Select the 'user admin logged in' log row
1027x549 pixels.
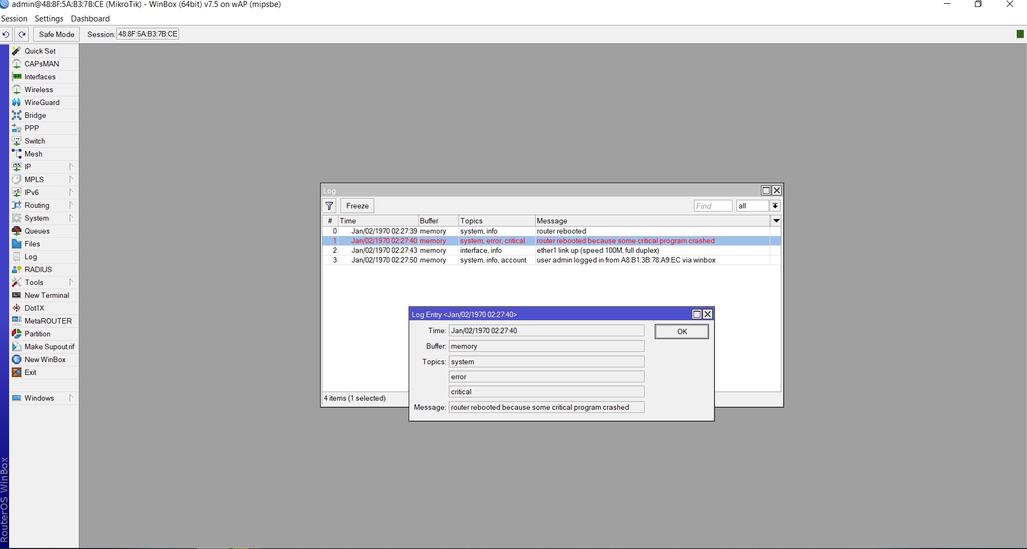[551, 260]
